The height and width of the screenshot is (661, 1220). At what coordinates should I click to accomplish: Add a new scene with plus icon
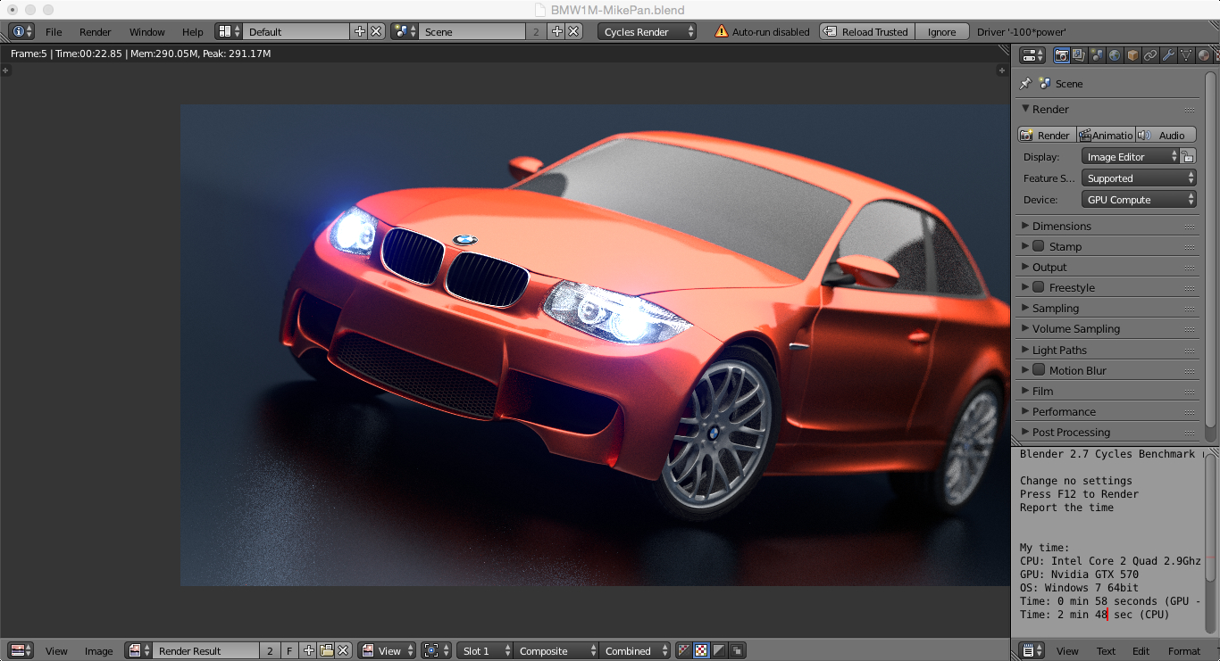[557, 31]
